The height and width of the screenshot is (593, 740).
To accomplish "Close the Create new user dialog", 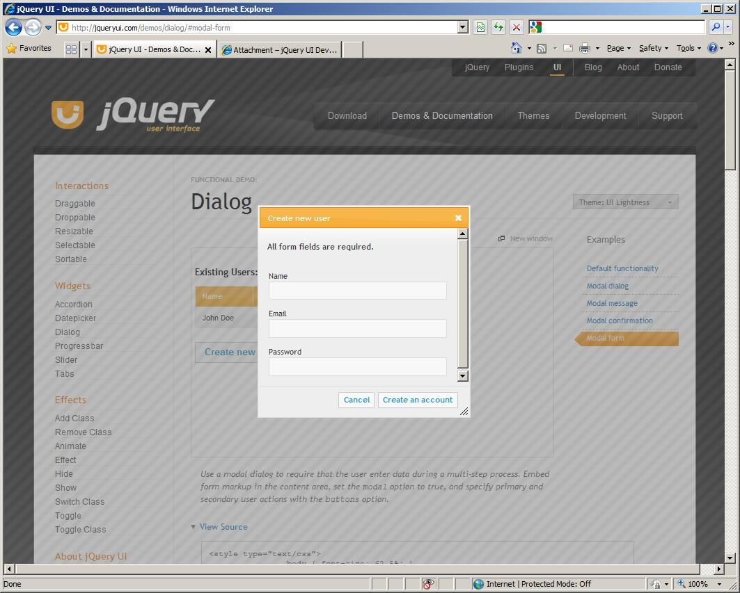I will pyautogui.click(x=458, y=218).
